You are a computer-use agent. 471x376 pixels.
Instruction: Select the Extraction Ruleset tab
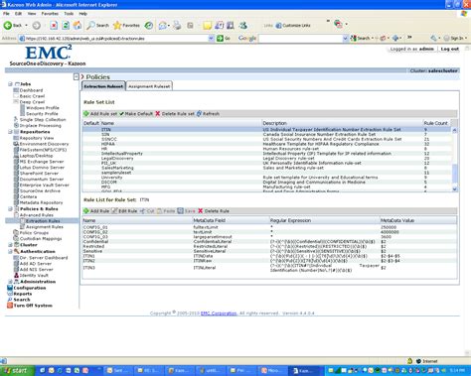coord(103,86)
